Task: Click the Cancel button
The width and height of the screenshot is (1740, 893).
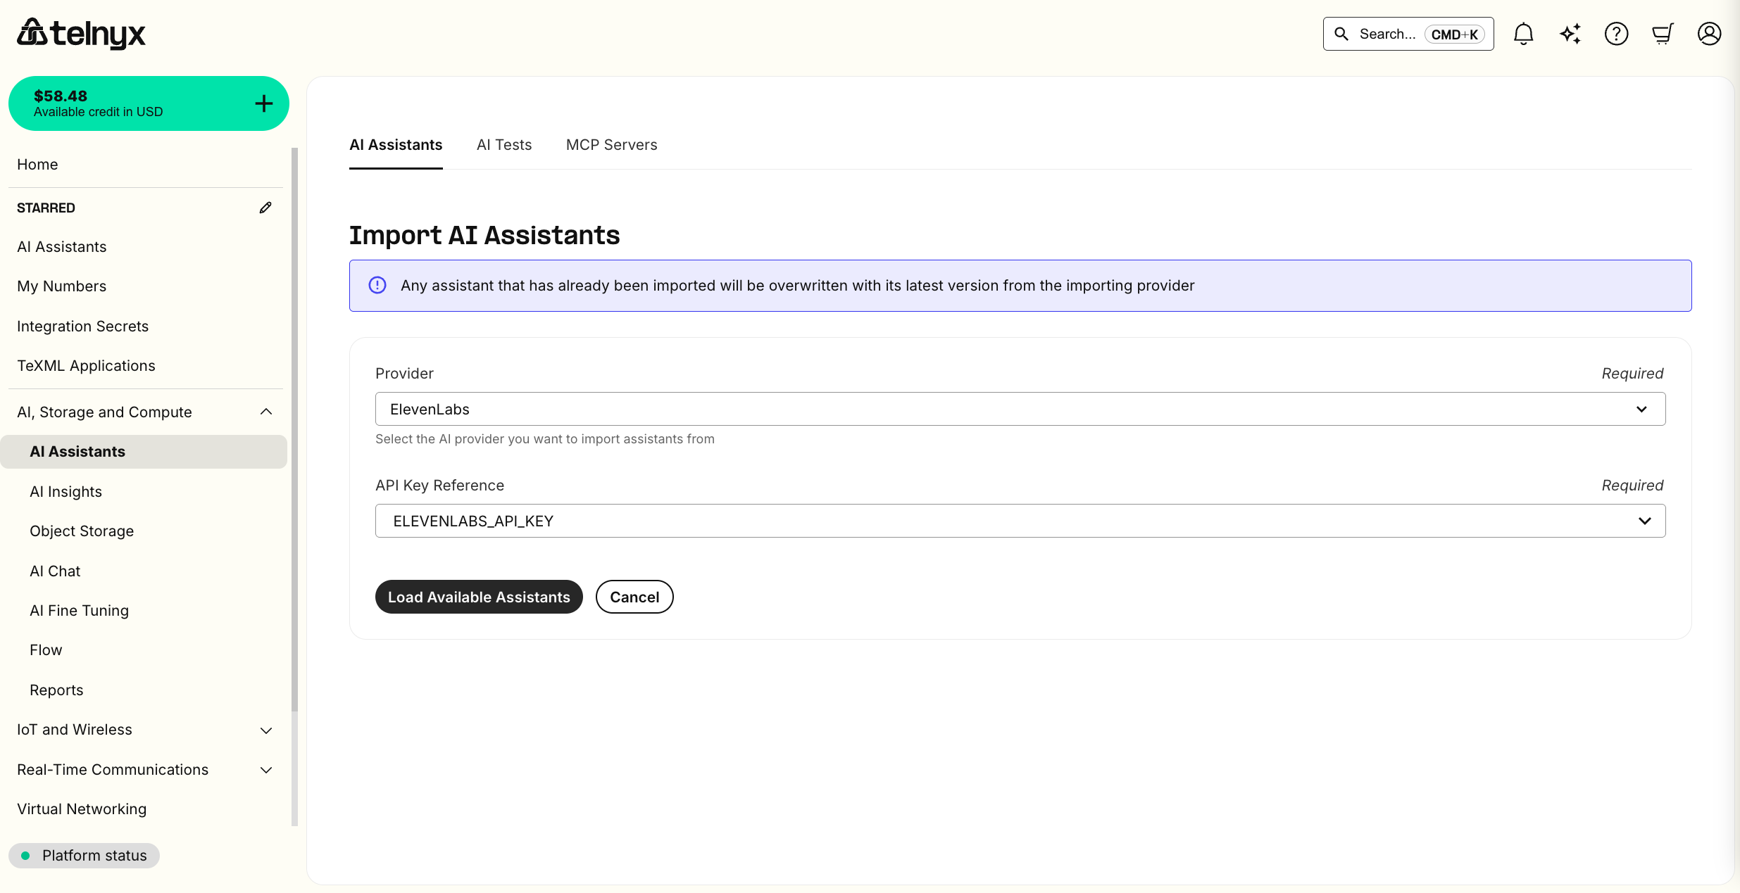Action: (634, 596)
